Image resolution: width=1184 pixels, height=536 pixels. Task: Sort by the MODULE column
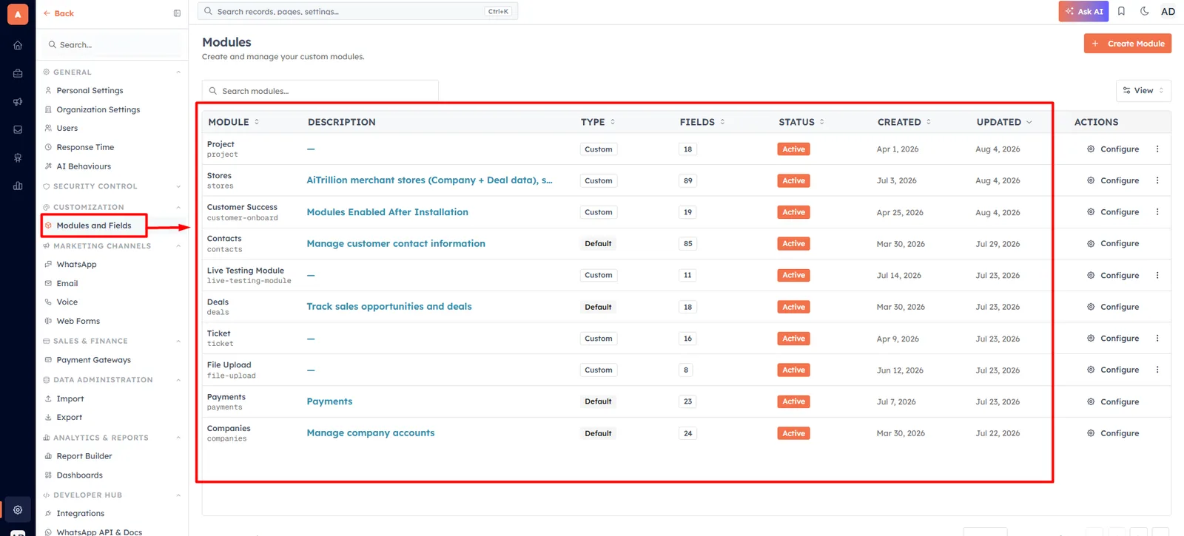point(234,122)
